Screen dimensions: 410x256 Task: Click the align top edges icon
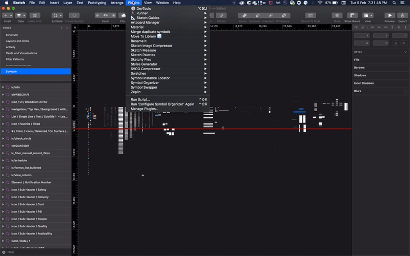[x=392, y=27]
